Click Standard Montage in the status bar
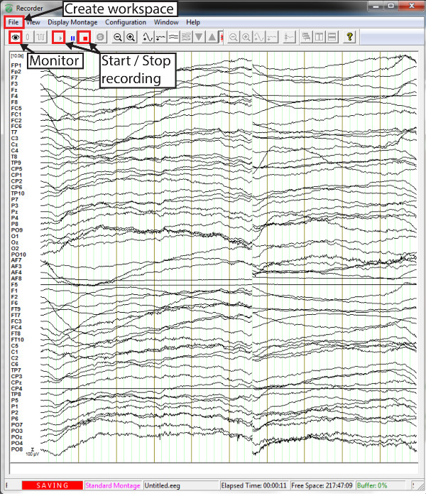426x494 pixels. click(x=113, y=485)
